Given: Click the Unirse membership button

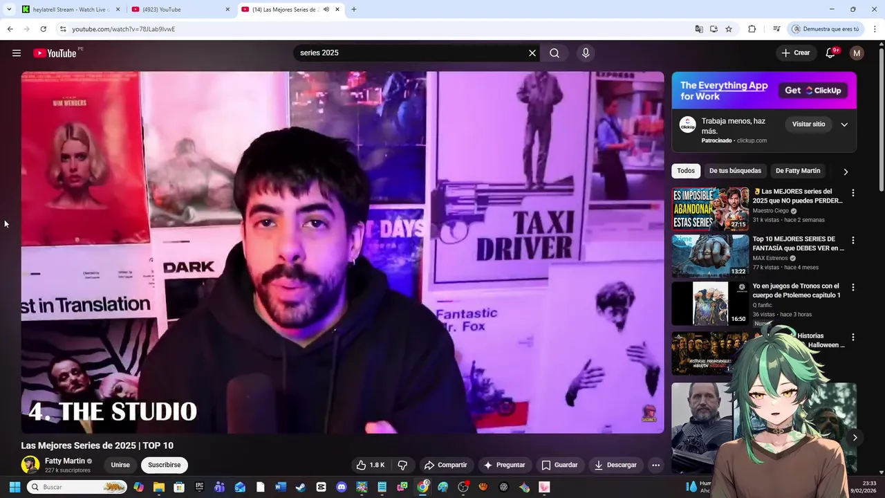Looking at the screenshot, I should pyautogui.click(x=120, y=465).
